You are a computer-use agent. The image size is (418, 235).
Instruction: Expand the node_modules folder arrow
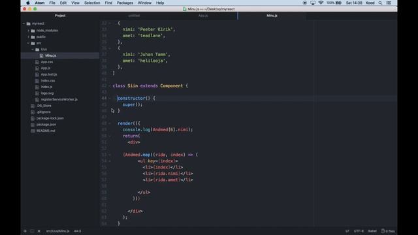click(x=28, y=31)
